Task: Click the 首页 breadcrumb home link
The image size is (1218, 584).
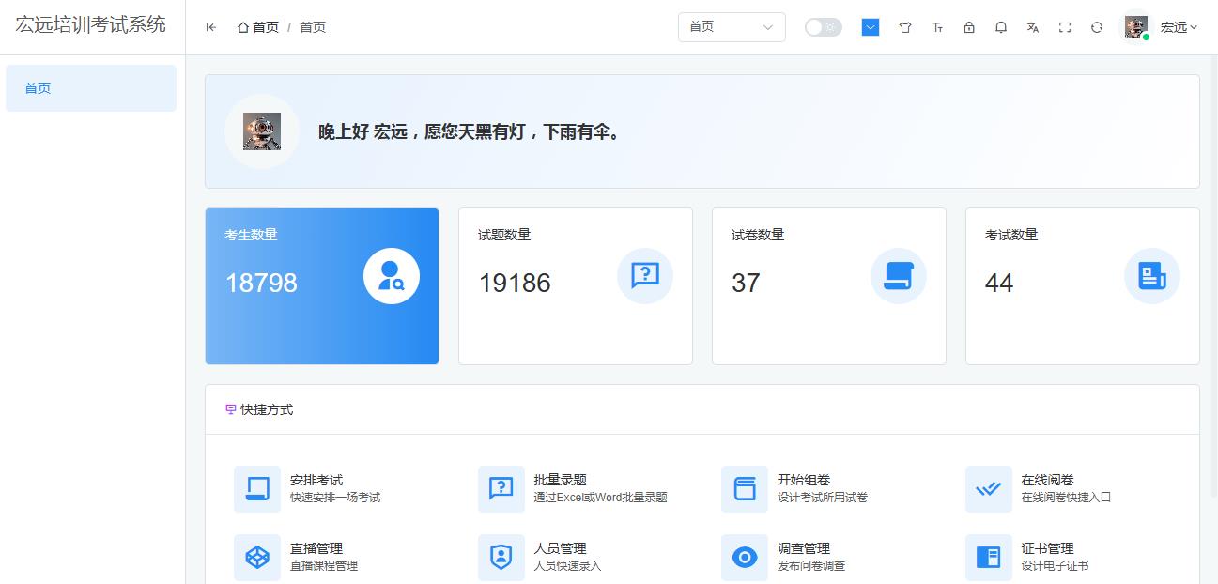Action: [258, 27]
